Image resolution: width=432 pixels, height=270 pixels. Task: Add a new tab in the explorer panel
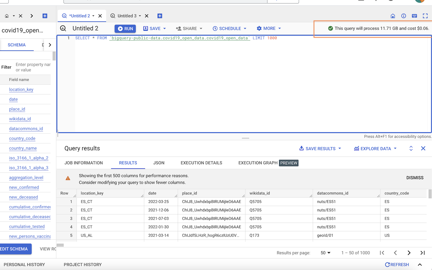tap(45, 16)
